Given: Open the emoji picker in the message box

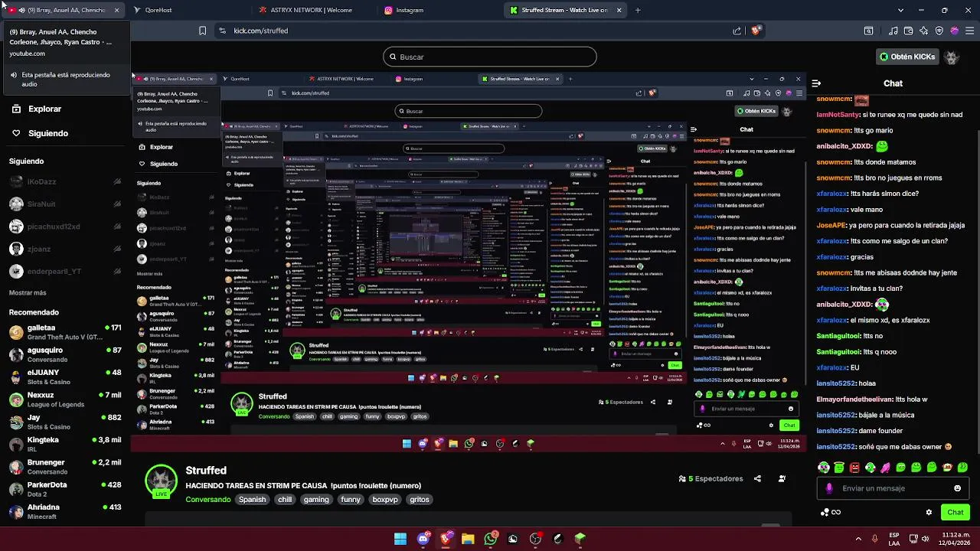Looking at the screenshot, I should point(957,488).
